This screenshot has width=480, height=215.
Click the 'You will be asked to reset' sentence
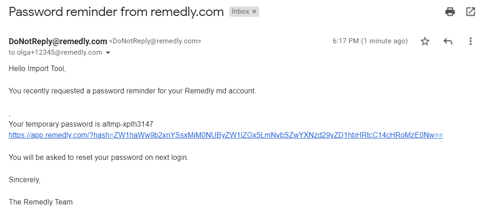coord(99,158)
